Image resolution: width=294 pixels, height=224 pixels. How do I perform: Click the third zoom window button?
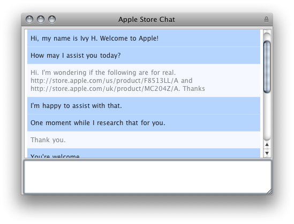point(52,19)
